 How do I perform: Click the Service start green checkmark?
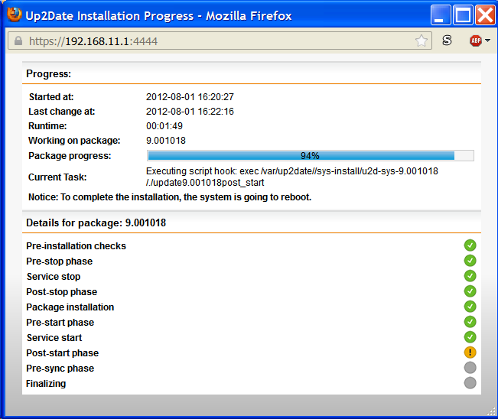470,337
